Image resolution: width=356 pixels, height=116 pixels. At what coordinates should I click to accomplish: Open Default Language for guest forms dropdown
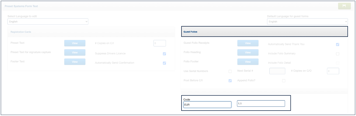(307, 22)
